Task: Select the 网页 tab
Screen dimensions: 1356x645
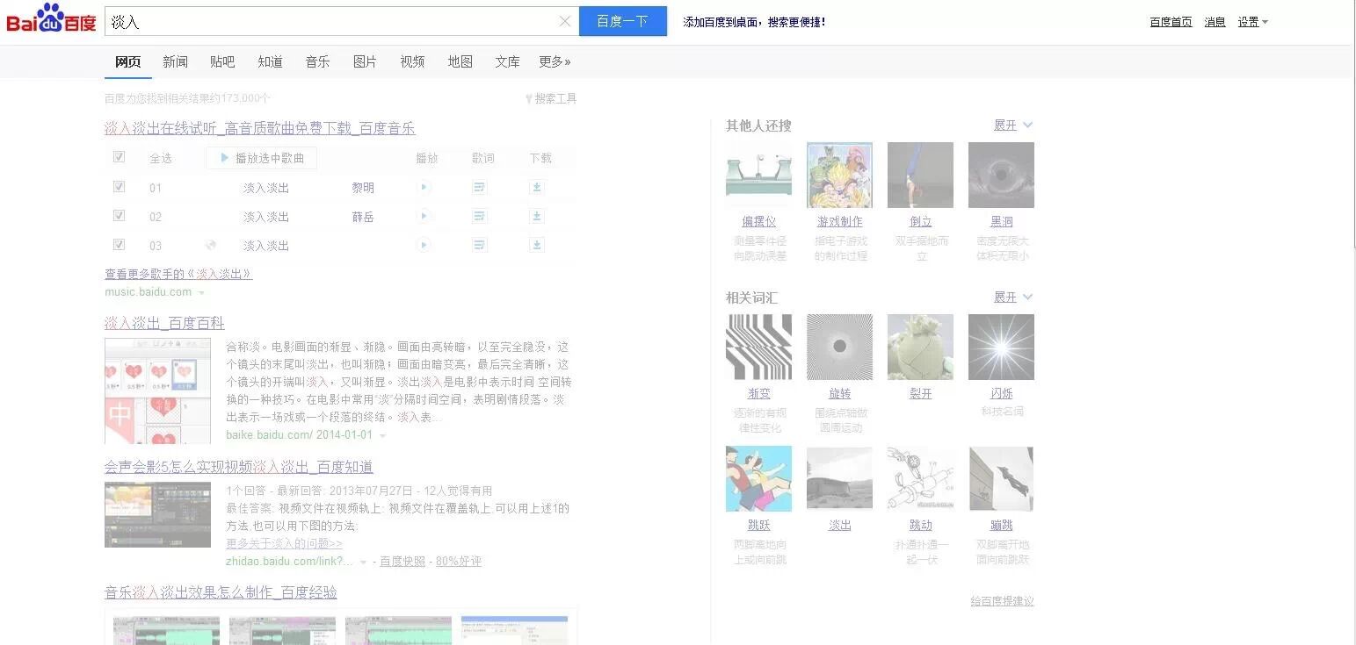Action: pos(128,61)
